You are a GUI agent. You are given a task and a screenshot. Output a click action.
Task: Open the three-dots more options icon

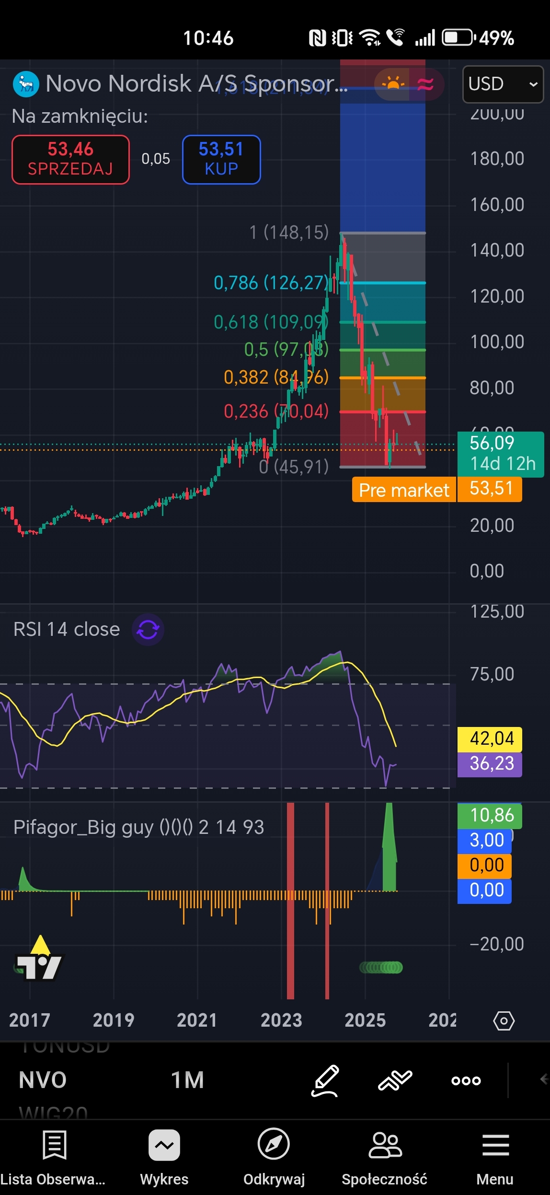tap(466, 1081)
